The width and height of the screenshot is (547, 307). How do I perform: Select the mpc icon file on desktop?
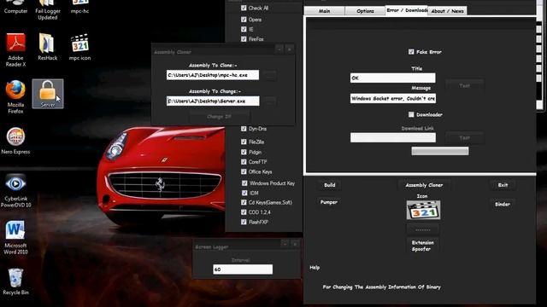79,47
